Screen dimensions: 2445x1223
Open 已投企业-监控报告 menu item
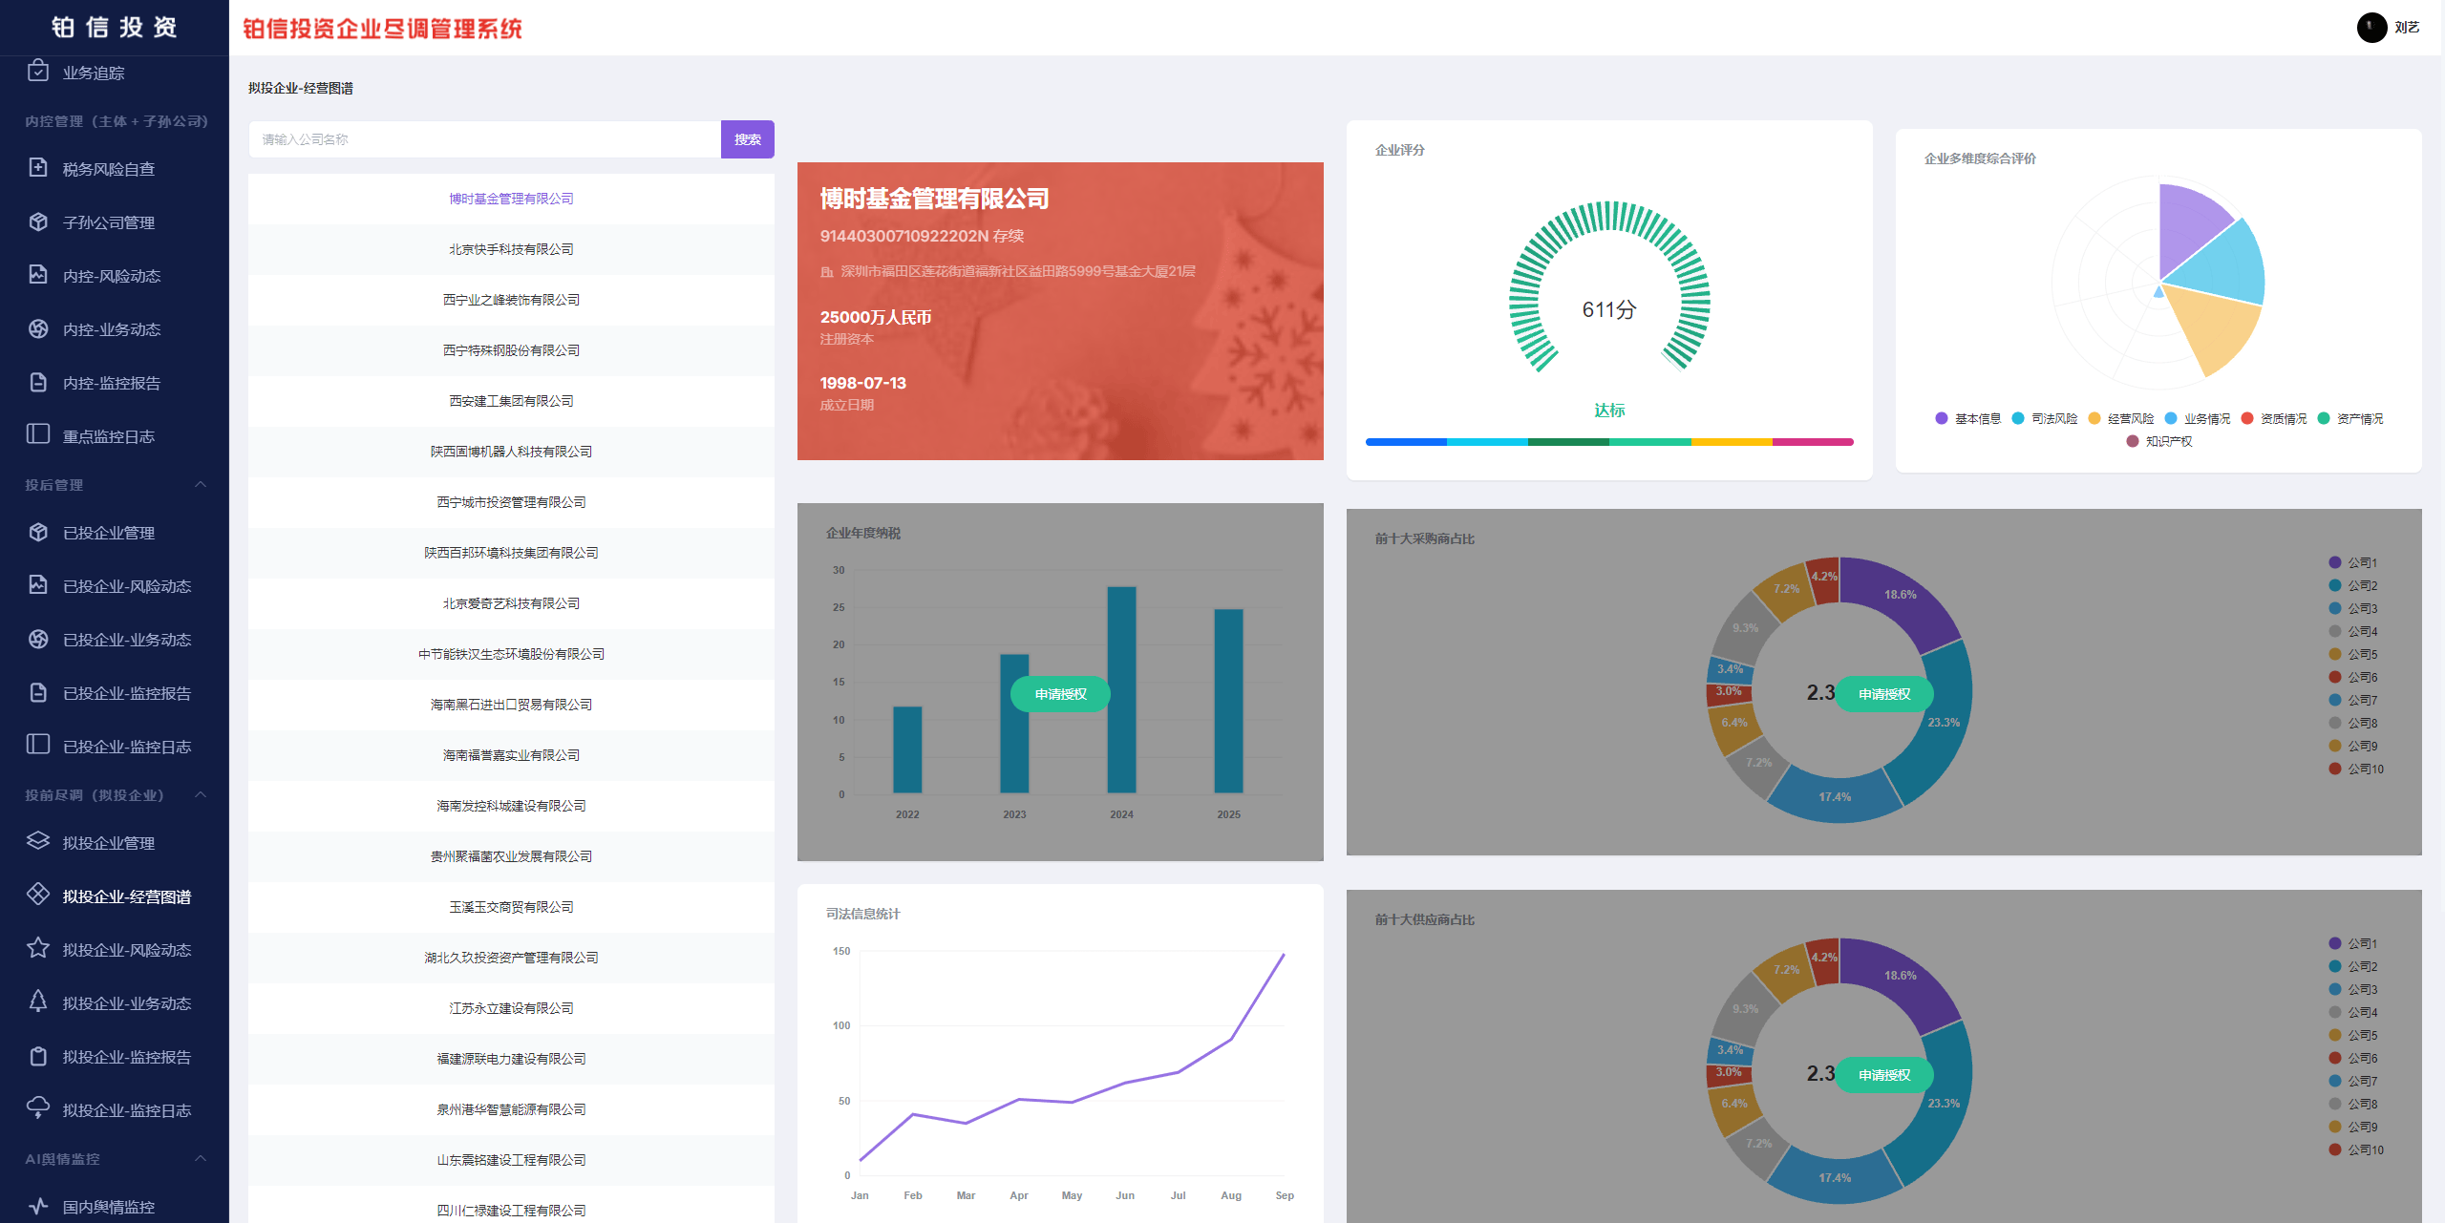click(126, 693)
